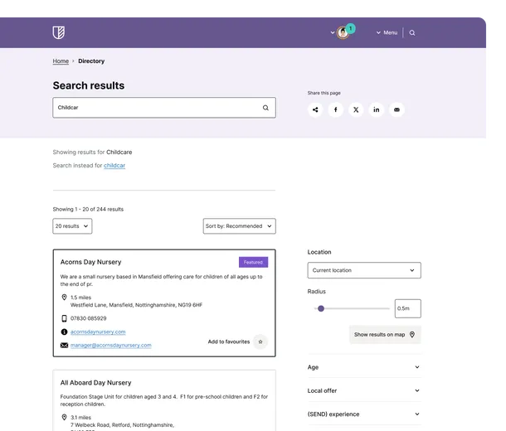Click the map pin icon beside 1.5 miles

point(64,298)
